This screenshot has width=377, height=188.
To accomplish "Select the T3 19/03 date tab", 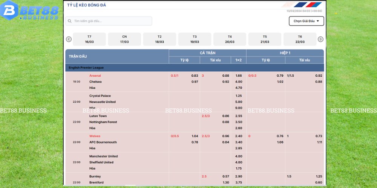I will click(195, 39).
